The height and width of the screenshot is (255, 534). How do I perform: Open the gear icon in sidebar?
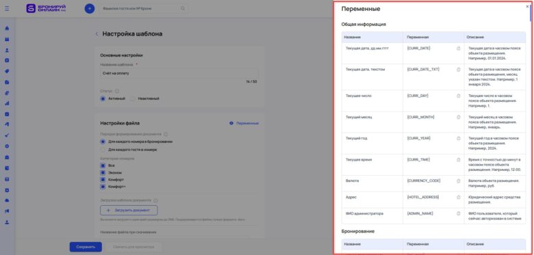coord(7,146)
